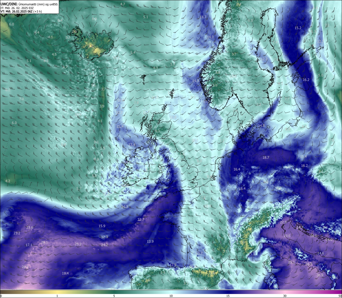Click the 18.7 value over the Baltic coast

[x=266, y=158]
